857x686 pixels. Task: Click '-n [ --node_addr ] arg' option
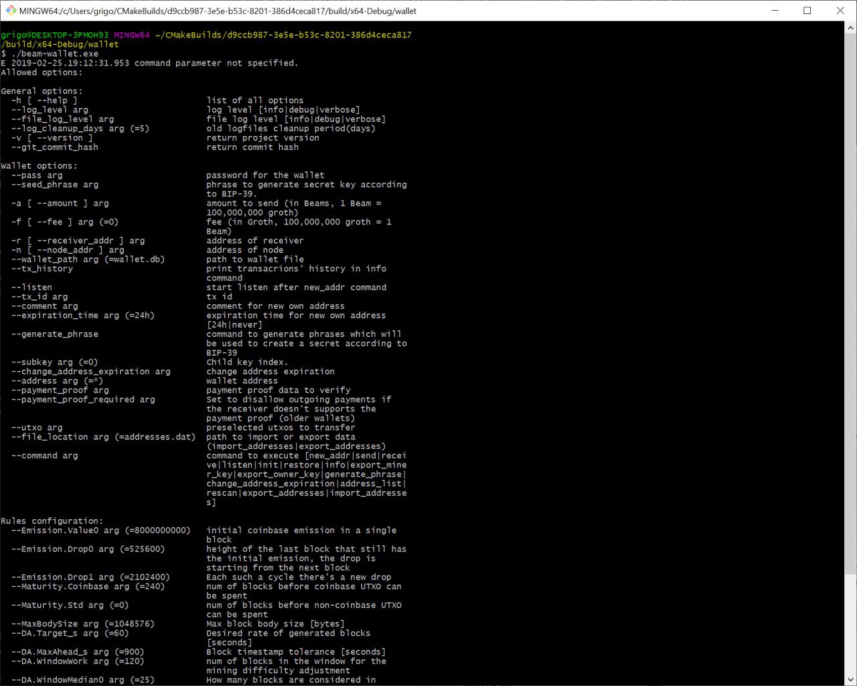tap(68, 251)
